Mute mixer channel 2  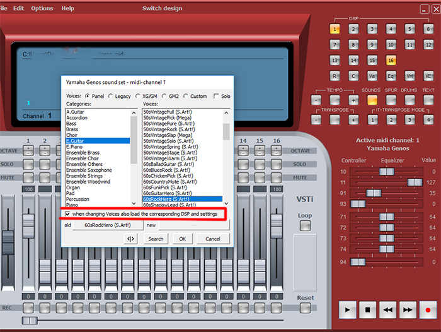click(x=45, y=177)
